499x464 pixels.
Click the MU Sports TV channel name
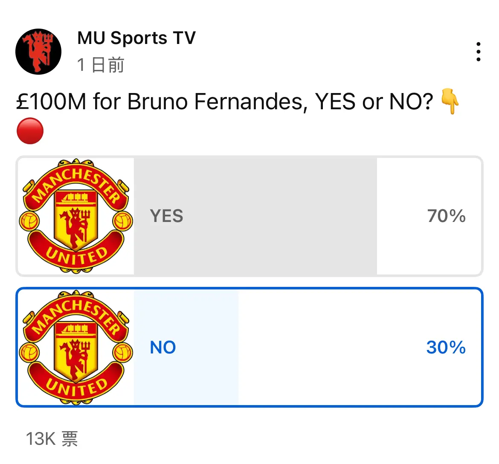[136, 38]
